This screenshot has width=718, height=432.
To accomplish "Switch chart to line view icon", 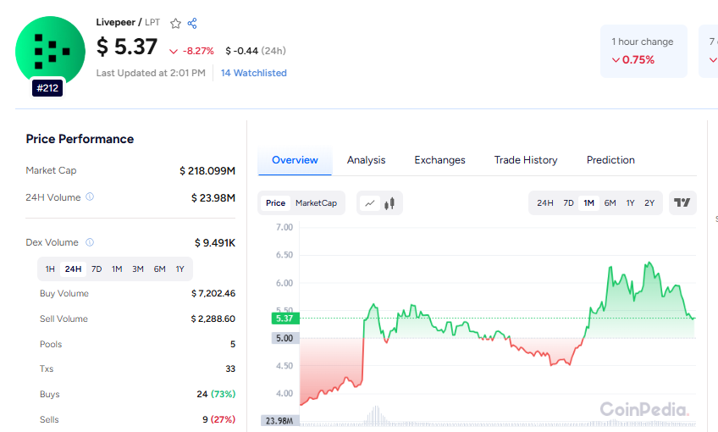I will [370, 203].
